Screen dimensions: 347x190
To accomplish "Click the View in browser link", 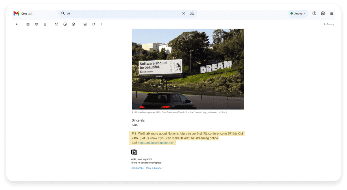I will coord(154,168).
